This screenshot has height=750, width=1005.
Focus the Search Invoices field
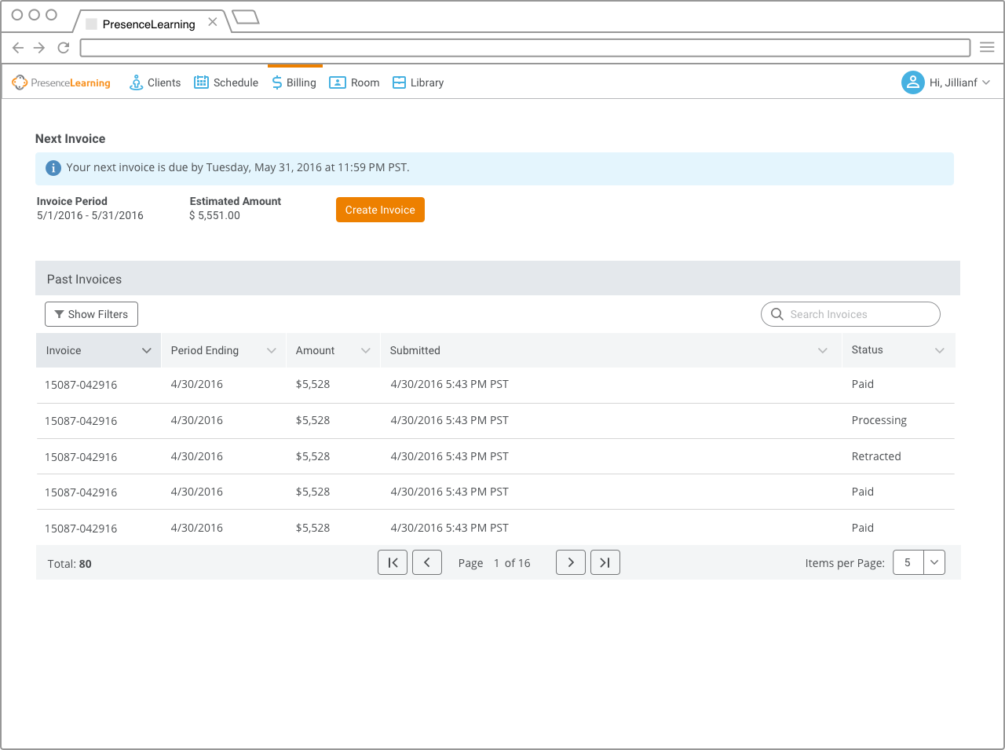[x=850, y=314]
